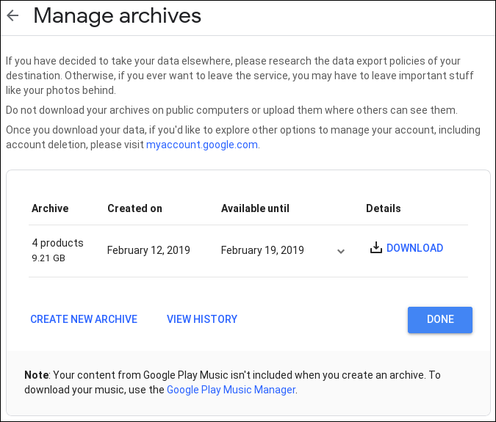Click CREATE NEW ARCHIVE
This screenshot has height=422, width=496.
84,319
